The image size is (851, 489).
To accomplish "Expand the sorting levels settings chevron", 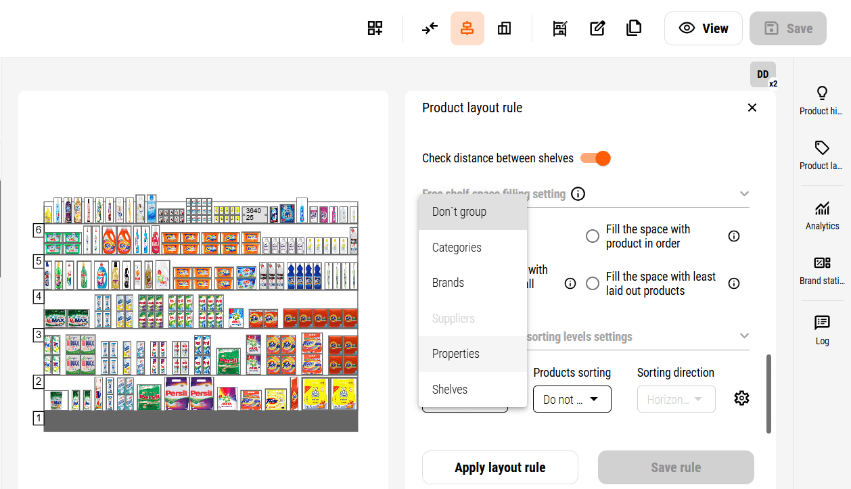I will tap(744, 335).
